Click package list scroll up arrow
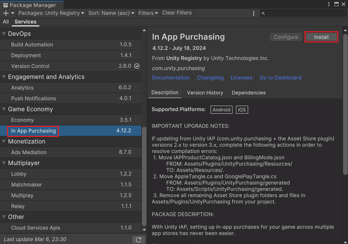Screen dimensions: 348x244 pyautogui.click(x=144, y=30)
